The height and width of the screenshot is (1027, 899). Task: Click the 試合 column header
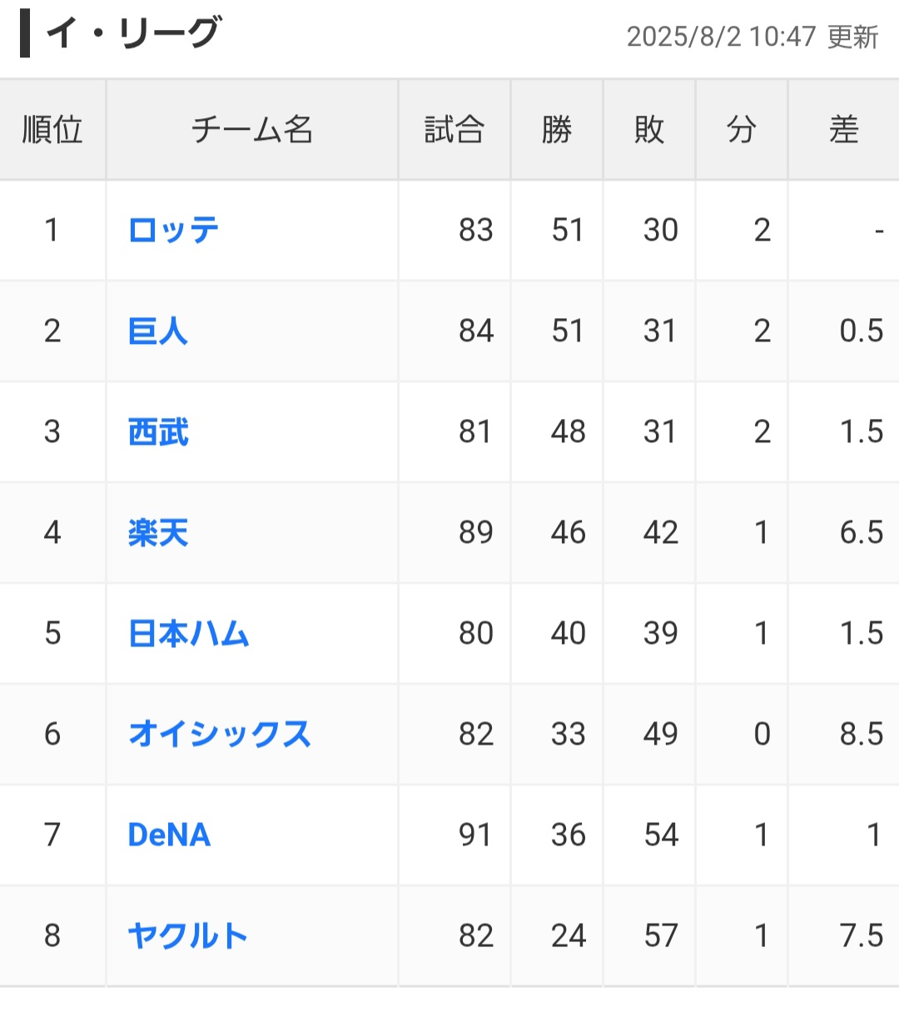pyautogui.click(x=454, y=130)
